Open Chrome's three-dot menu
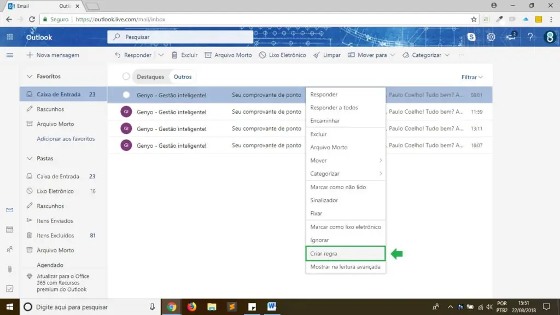This screenshot has width=560, height=315. pos(551,19)
